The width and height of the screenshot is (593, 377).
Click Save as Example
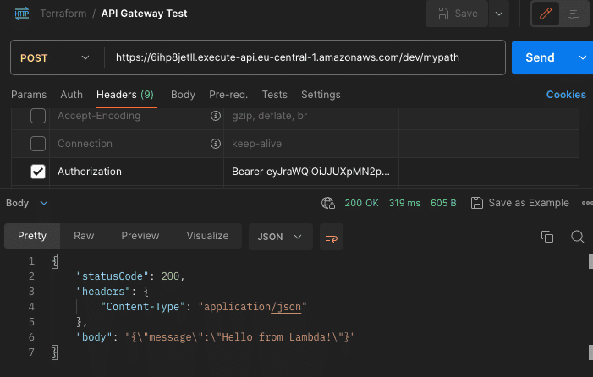519,203
